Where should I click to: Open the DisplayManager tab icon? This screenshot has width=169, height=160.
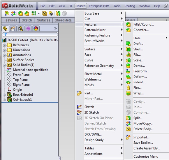(36, 29)
